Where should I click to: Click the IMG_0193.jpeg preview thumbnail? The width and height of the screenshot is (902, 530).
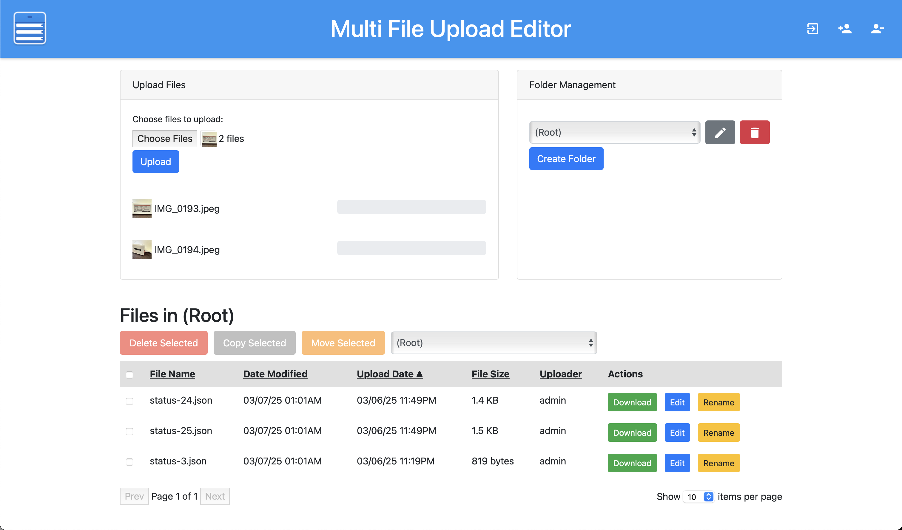click(x=142, y=208)
